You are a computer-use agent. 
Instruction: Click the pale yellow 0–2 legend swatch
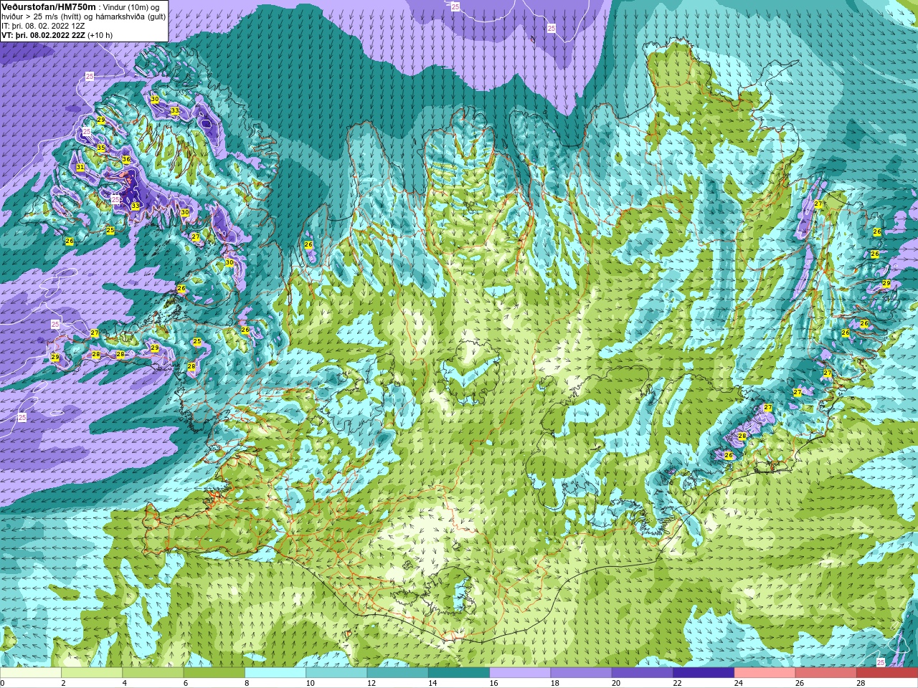pos(31,673)
